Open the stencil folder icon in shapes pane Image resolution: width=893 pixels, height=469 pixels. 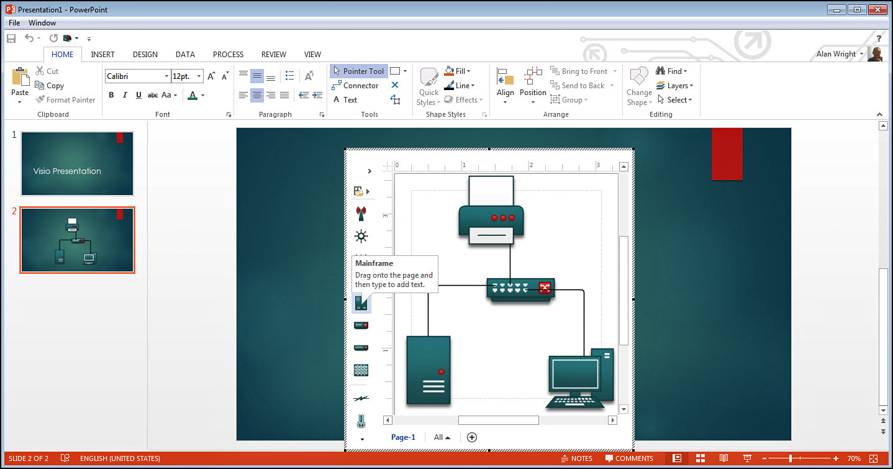point(358,191)
